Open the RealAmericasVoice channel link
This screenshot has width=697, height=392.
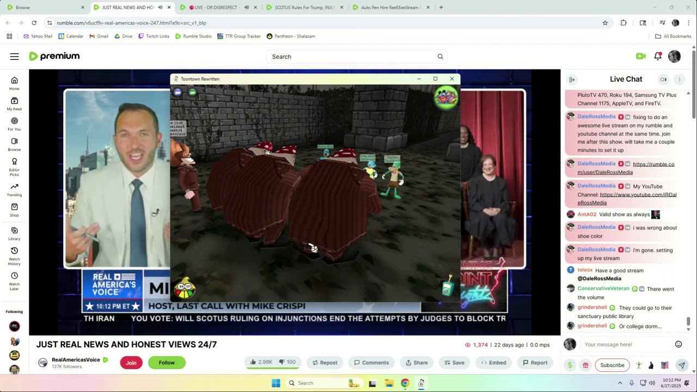tap(76, 360)
